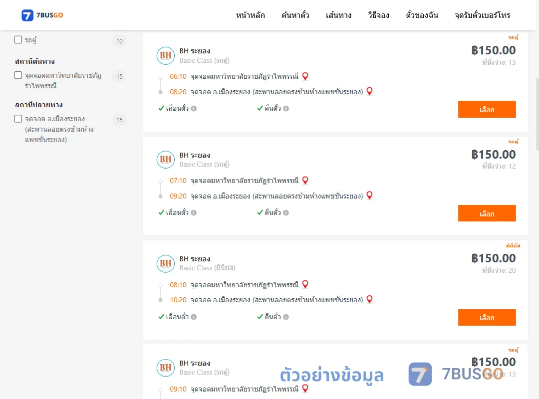Go to หน้าหลัก menu item

point(250,15)
